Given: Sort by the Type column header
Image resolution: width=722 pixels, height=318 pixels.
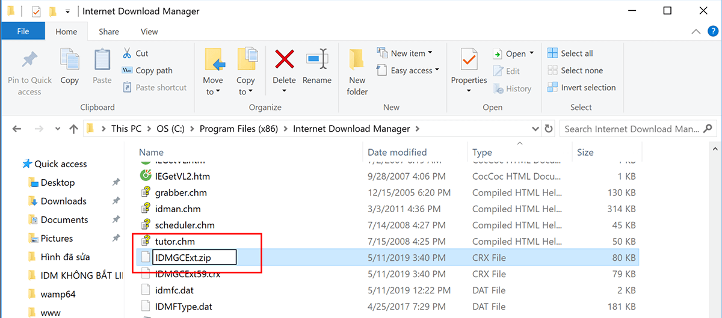Looking at the screenshot, I should tap(482, 152).
